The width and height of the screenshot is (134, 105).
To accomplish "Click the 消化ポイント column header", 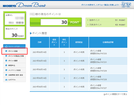I will click(64, 42).
